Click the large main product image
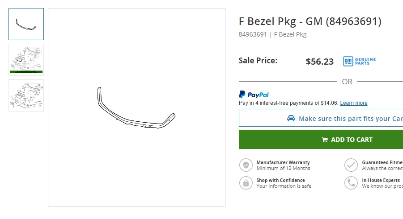Screen dimensions: 403x219 coord(136,107)
